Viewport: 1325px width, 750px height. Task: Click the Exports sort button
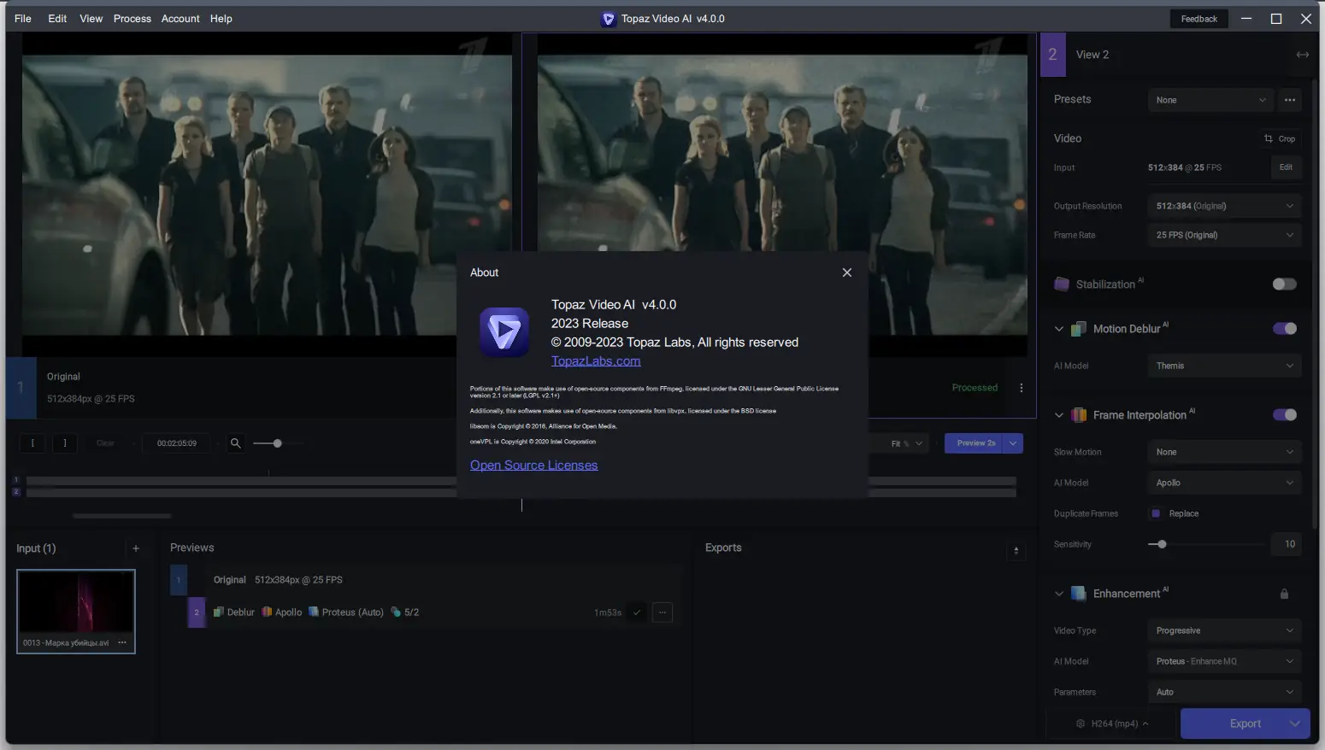coord(1016,551)
